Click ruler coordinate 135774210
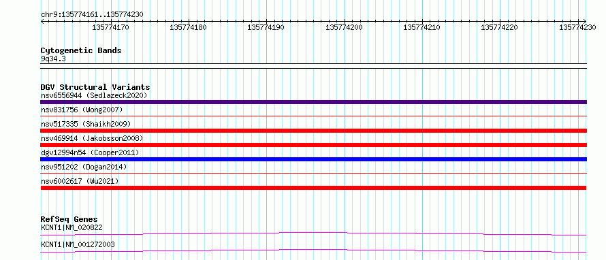Viewport: 606px width, 260px height. point(421,27)
